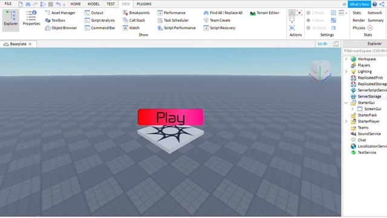Select TestService in Explorer
Screen dimensions: 387x218
[364, 153]
